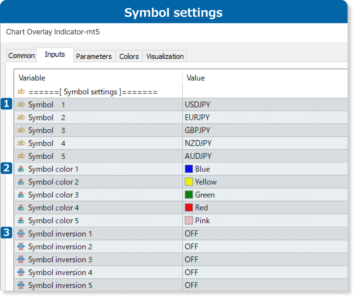Open the OFF value of Symbol inversion 5
Image resolution: width=354 pixels, height=297 pixels.
pos(265,285)
